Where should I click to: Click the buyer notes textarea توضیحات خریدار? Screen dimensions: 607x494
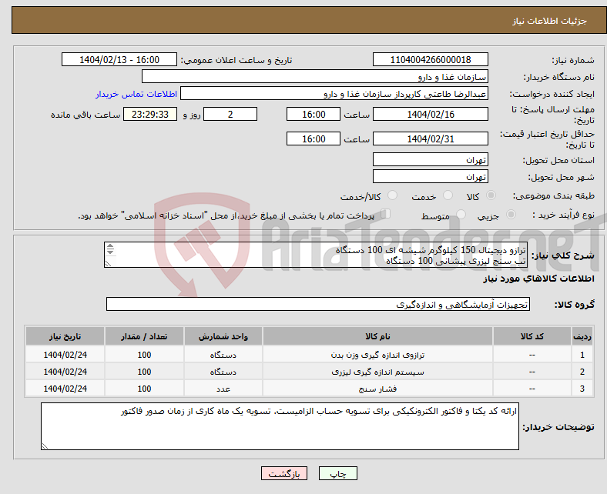pos(280,426)
